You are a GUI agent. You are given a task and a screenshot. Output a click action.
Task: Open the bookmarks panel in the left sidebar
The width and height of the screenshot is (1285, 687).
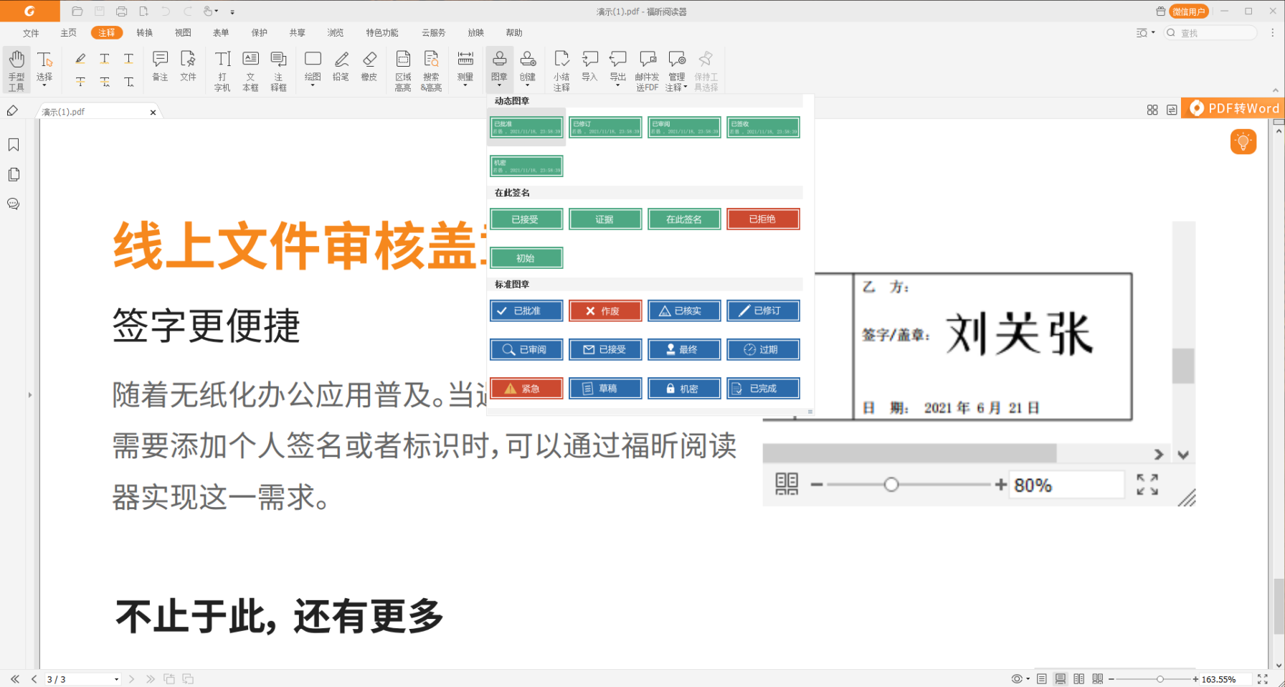(13, 144)
